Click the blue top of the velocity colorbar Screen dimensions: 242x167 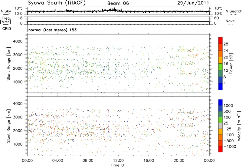pos(221,102)
